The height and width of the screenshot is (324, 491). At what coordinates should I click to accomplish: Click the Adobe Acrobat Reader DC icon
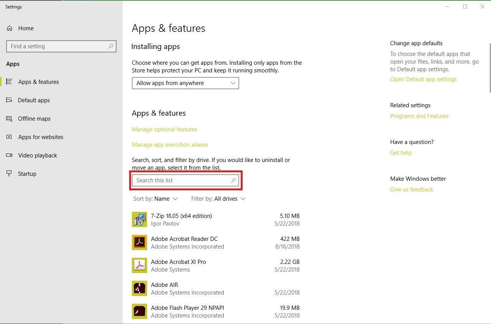(x=139, y=242)
